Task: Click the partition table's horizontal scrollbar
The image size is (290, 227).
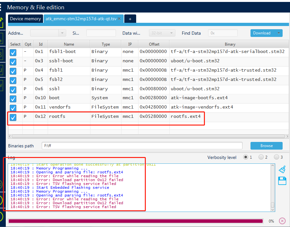Action: [148, 136]
